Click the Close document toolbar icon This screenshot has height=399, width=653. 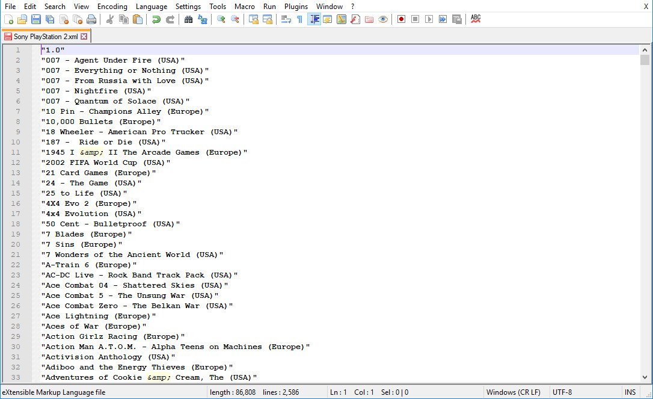click(x=64, y=19)
